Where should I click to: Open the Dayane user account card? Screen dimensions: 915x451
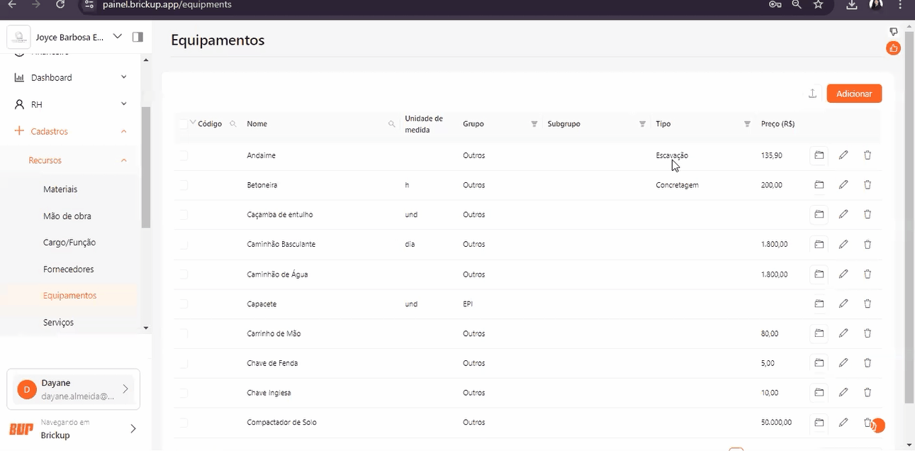74,389
